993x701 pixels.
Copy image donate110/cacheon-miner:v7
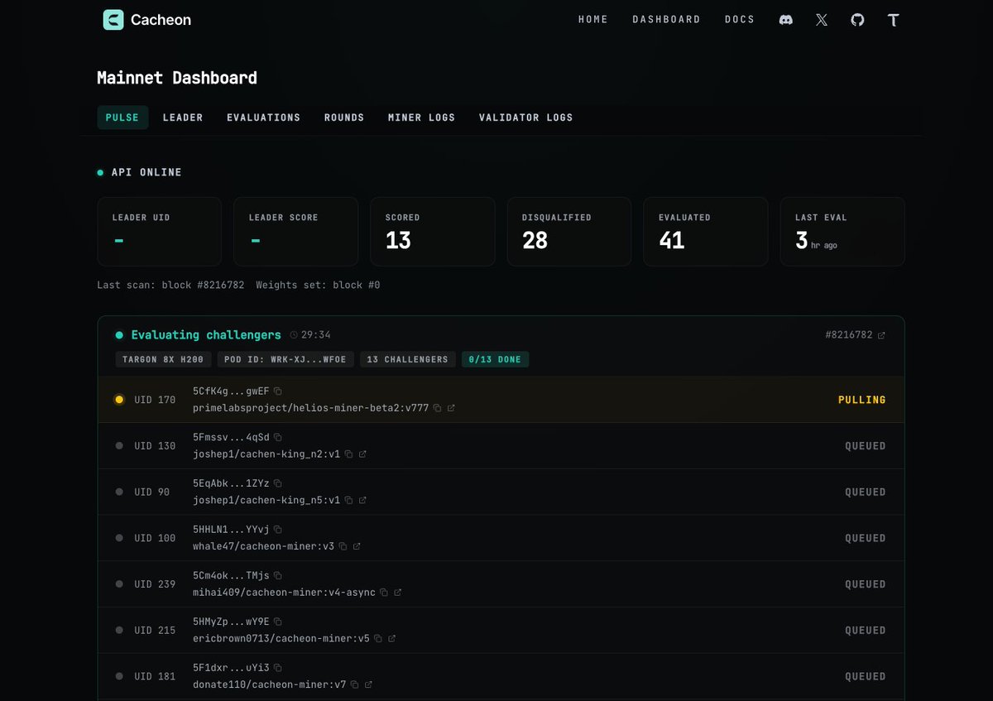pos(355,685)
